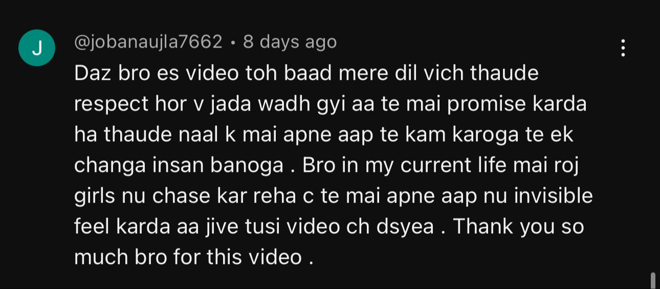Click the word 'thaude' ending the first line
Viewport: 660px width, 289px height.
[504, 73]
